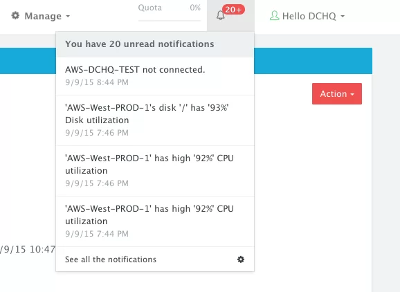
Task: Expand the Manage dropdown menu
Action: tap(41, 16)
